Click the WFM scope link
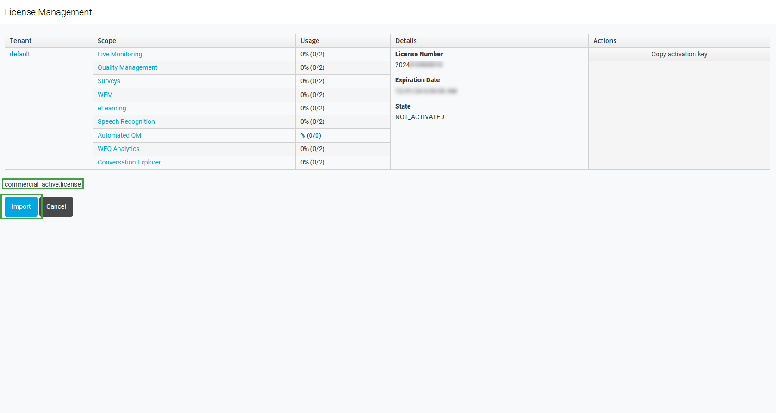 click(105, 95)
